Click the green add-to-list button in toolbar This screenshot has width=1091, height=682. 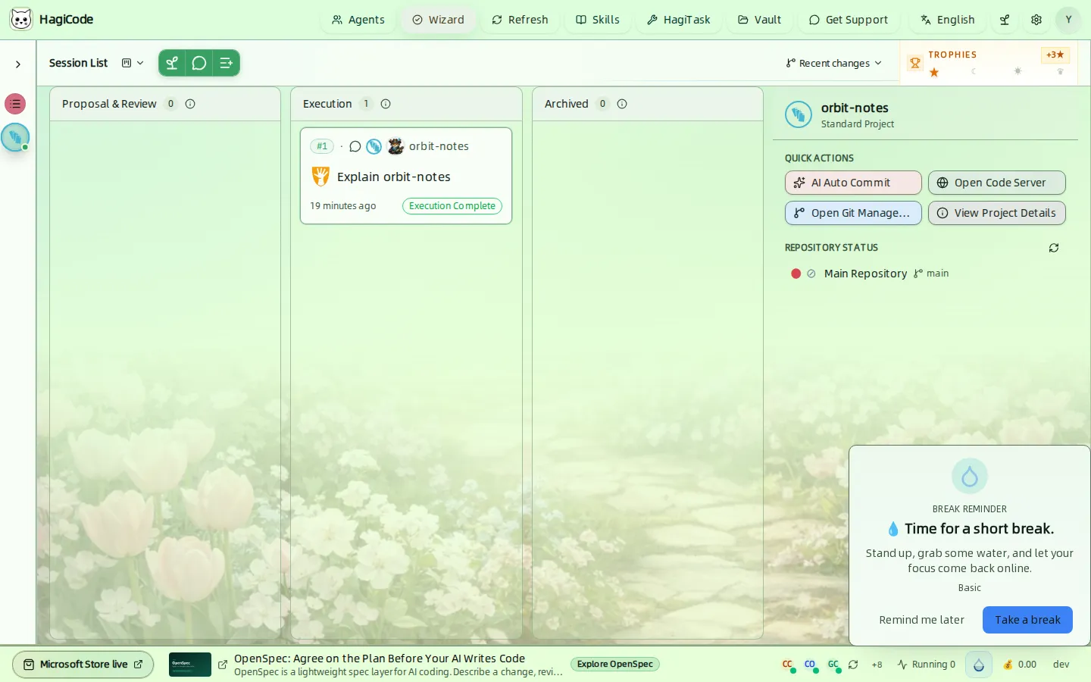[x=226, y=63]
